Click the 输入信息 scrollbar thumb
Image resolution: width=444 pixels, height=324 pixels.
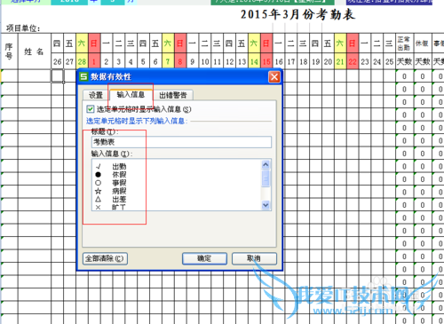[x=266, y=178]
